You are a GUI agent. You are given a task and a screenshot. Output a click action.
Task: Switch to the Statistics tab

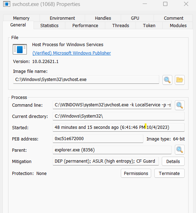pos(49,26)
